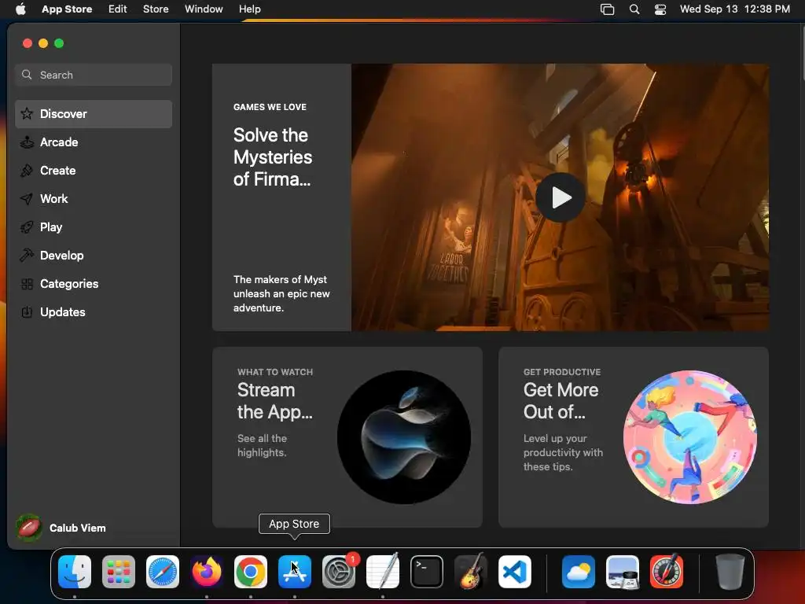Open Control Center in the menu bar
805x604 pixels.
pyautogui.click(x=660, y=9)
